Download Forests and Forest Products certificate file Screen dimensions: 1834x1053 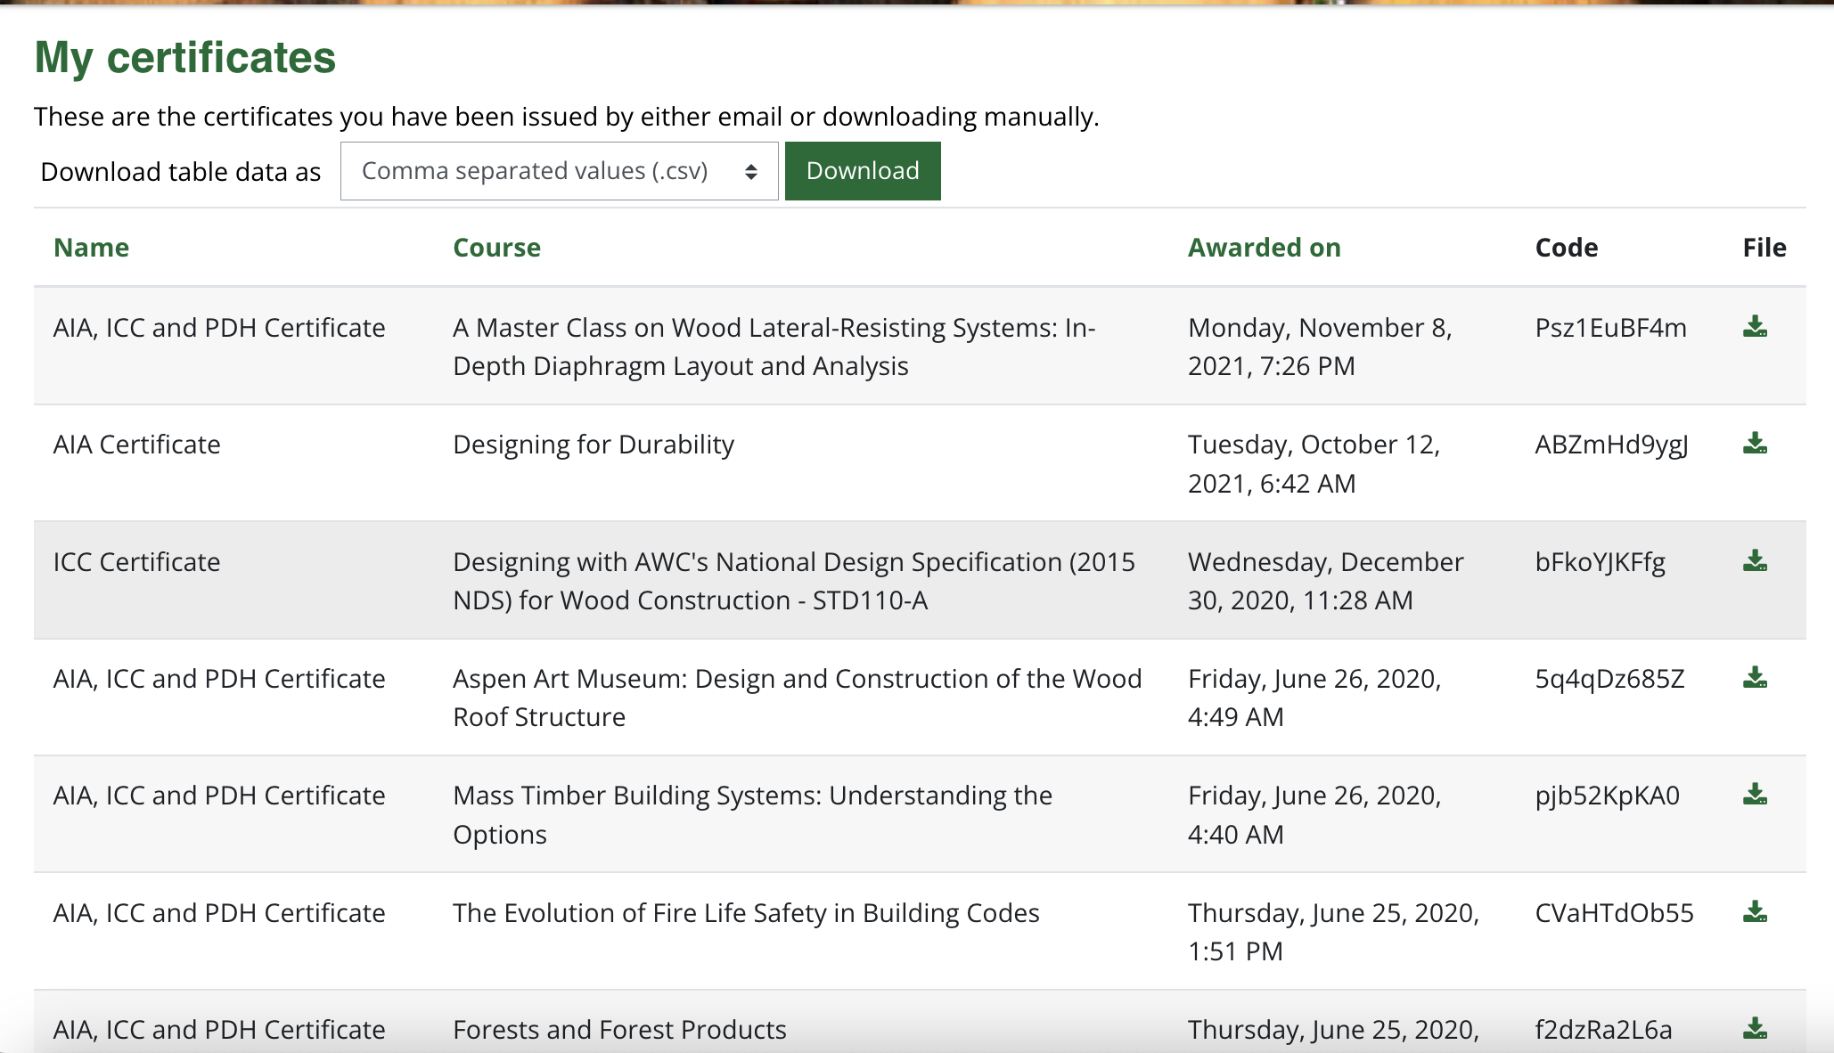(x=1755, y=1029)
